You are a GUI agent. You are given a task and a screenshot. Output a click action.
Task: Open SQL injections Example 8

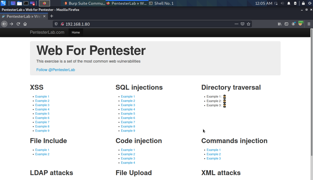pos(128,126)
